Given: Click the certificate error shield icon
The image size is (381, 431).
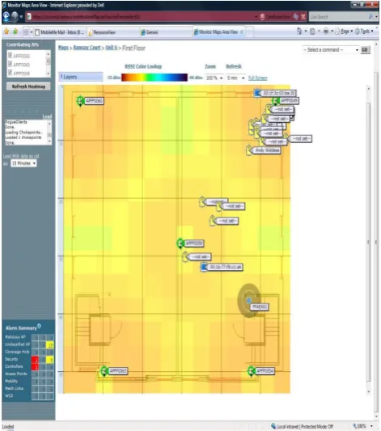Looking at the screenshot, I should pos(262,17).
